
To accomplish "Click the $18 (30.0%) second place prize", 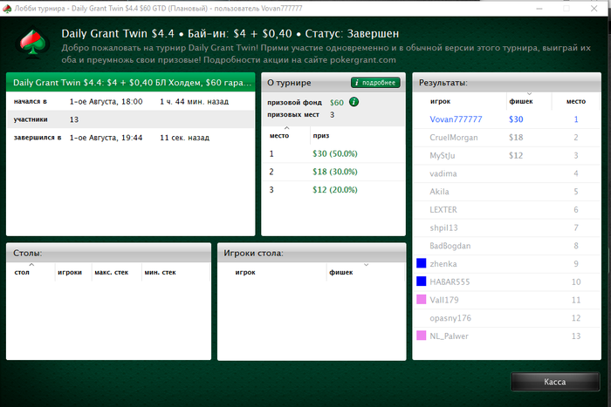I will [334, 172].
